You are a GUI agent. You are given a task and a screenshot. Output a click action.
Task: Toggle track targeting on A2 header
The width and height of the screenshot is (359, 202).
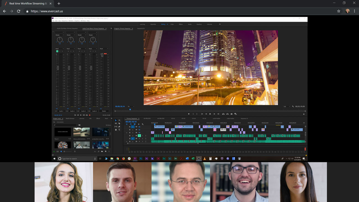[x=133, y=138]
